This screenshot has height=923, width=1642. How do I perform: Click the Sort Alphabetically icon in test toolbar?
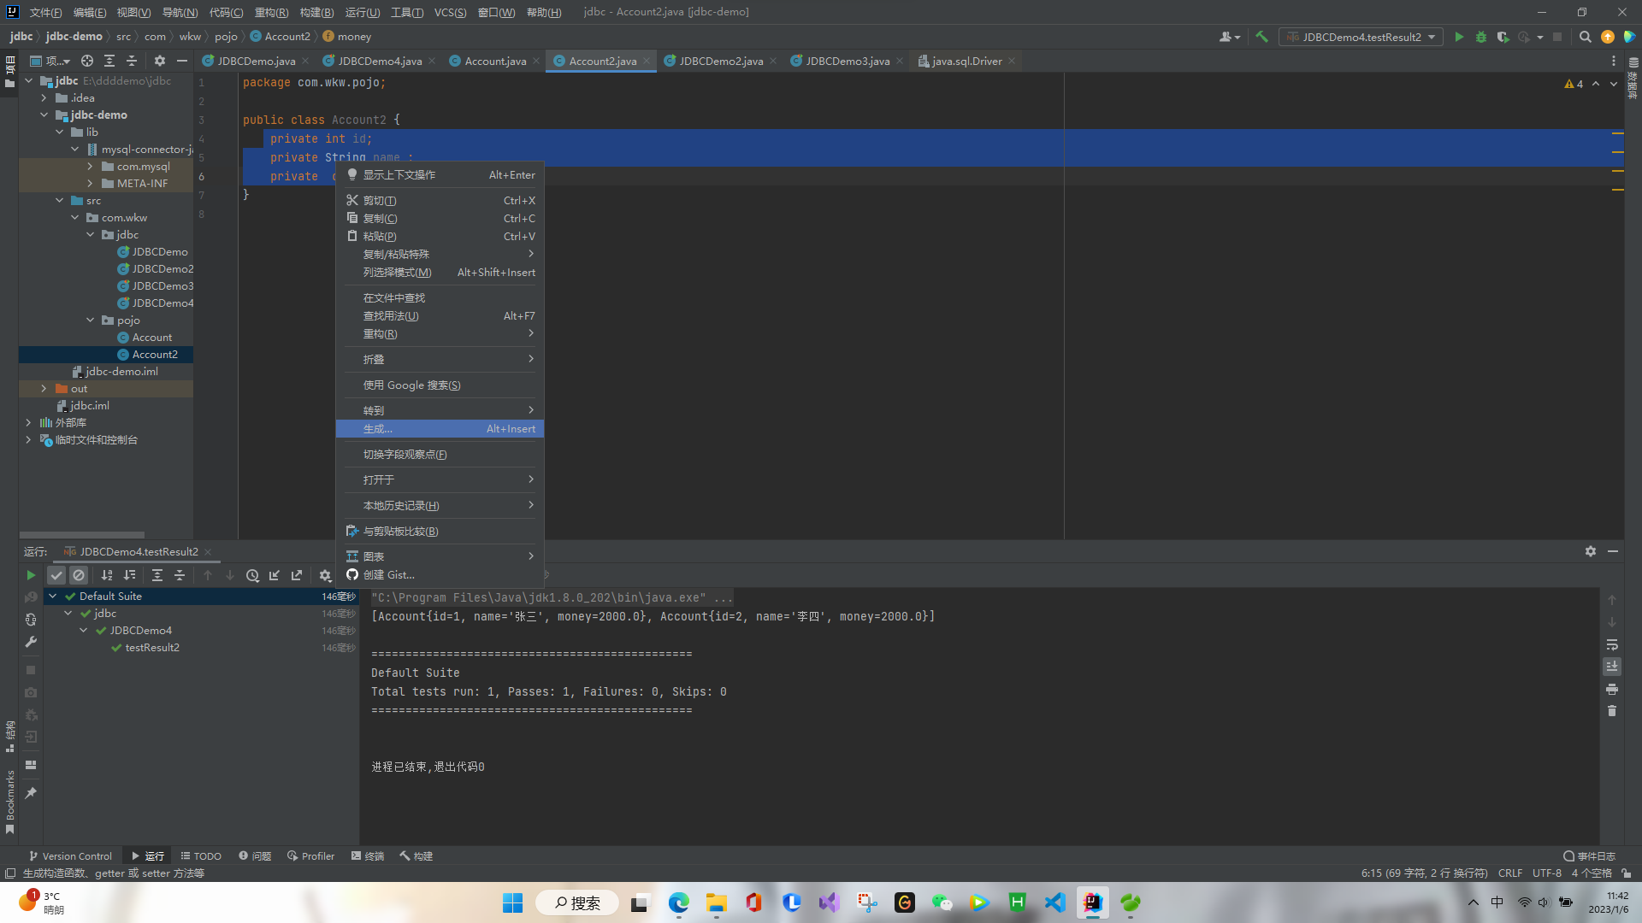tap(107, 575)
